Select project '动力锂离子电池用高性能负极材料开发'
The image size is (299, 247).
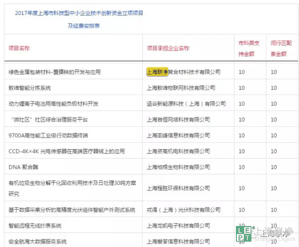point(53,104)
